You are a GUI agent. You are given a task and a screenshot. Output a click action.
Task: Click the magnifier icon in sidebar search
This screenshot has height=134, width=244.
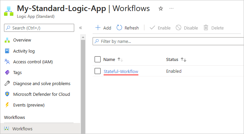click(x=8, y=28)
